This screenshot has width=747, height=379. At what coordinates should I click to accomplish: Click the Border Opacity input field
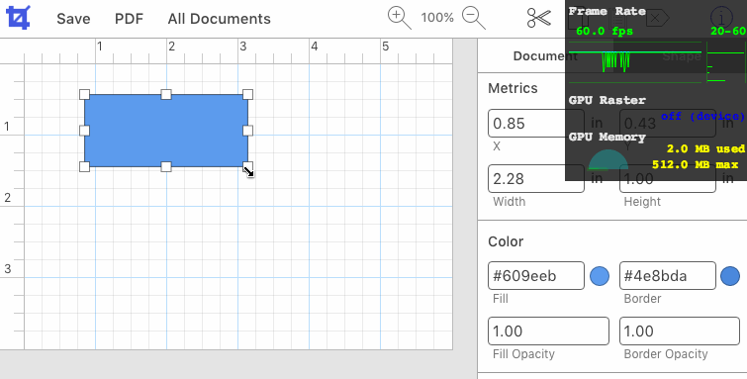pos(680,331)
